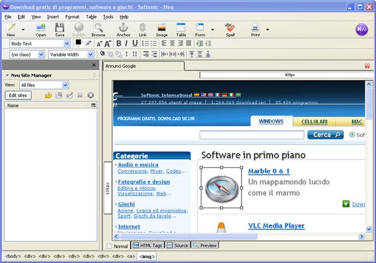
Task: Open the VLC Media Player link
Action: [276, 225]
